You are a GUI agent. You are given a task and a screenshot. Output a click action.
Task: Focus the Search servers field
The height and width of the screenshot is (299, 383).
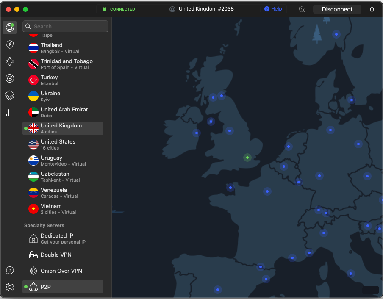click(66, 26)
